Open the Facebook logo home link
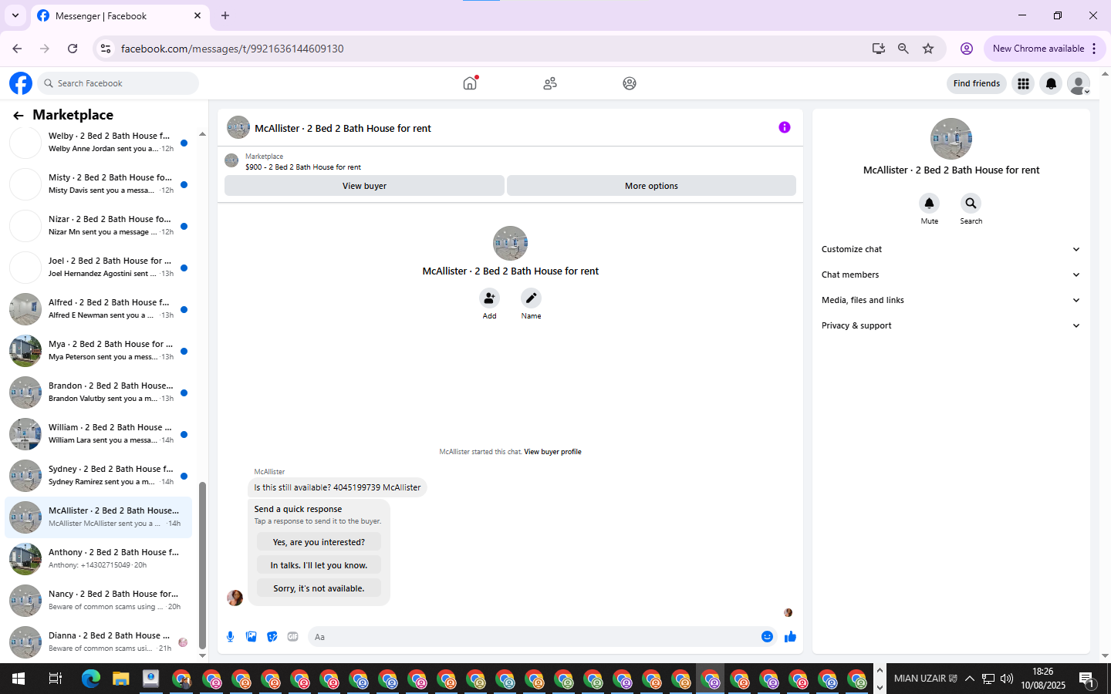This screenshot has width=1111, height=694. coord(21,83)
